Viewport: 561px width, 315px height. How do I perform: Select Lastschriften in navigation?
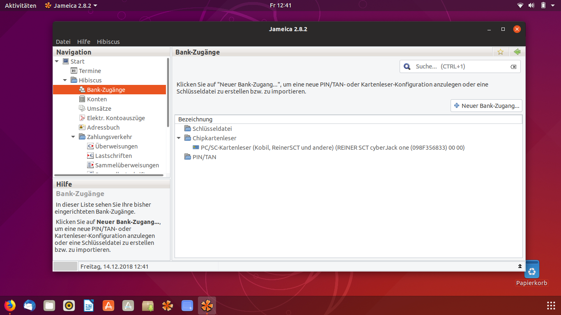[x=113, y=156]
